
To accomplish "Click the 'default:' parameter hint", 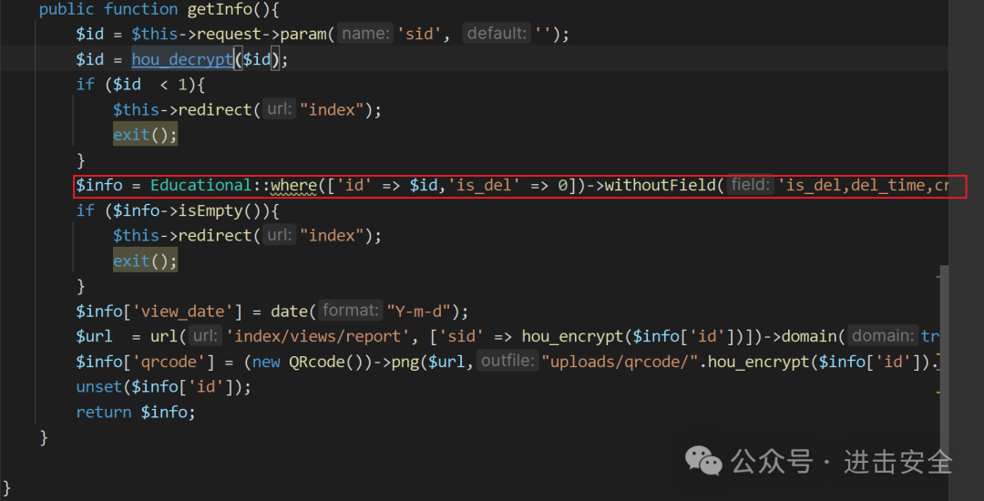I will (497, 34).
